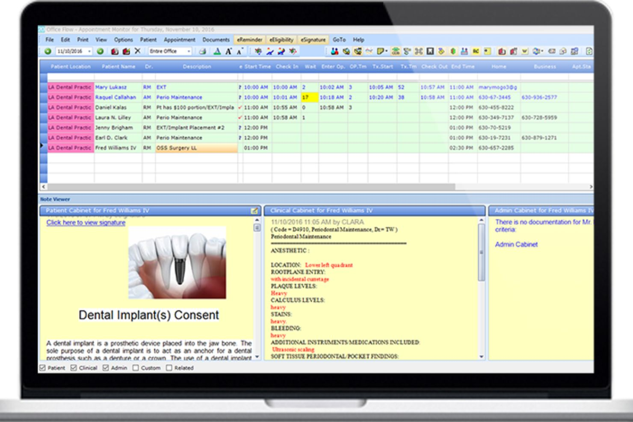Open the Entire Office dropdown

pyautogui.click(x=189, y=51)
